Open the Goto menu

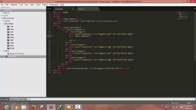tap(32, 5)
